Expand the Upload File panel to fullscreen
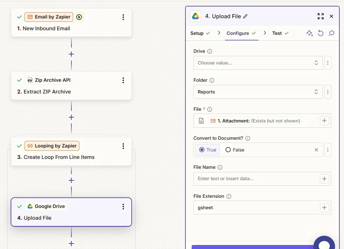This screenshot has height=249, width=344. click(321, 16)
